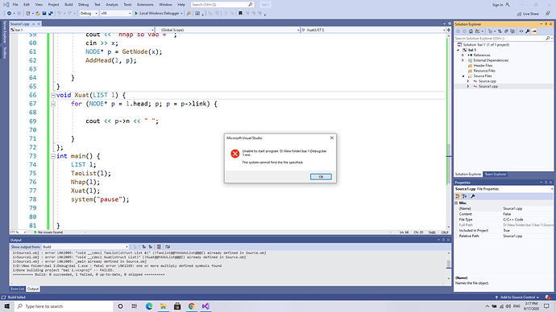Open Google Chrome from the taskbar

pos(192,306)
